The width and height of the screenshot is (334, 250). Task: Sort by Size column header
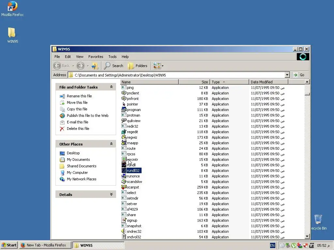coord(194,82)
